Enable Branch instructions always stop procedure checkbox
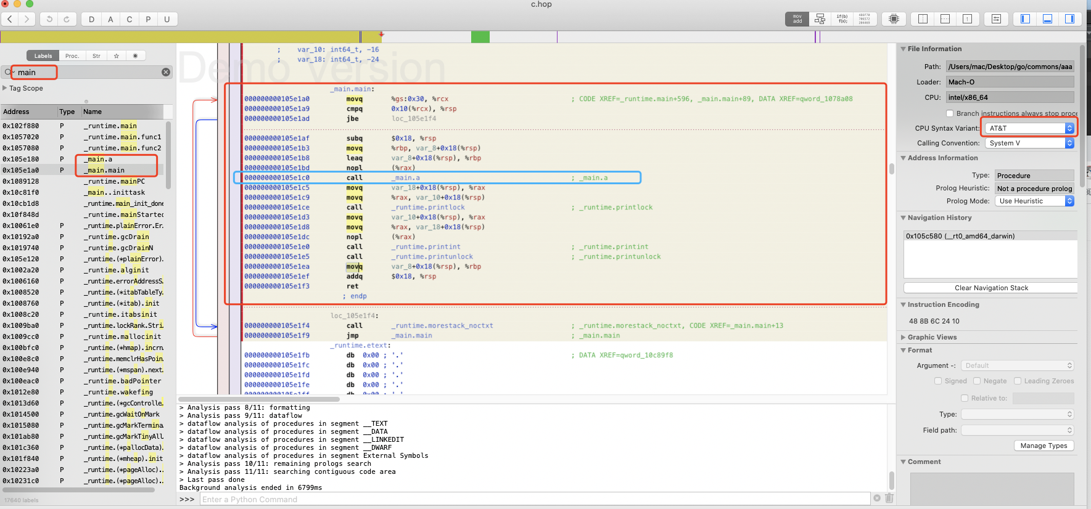Screen dimensions: 1091x509 click(950, 113)
